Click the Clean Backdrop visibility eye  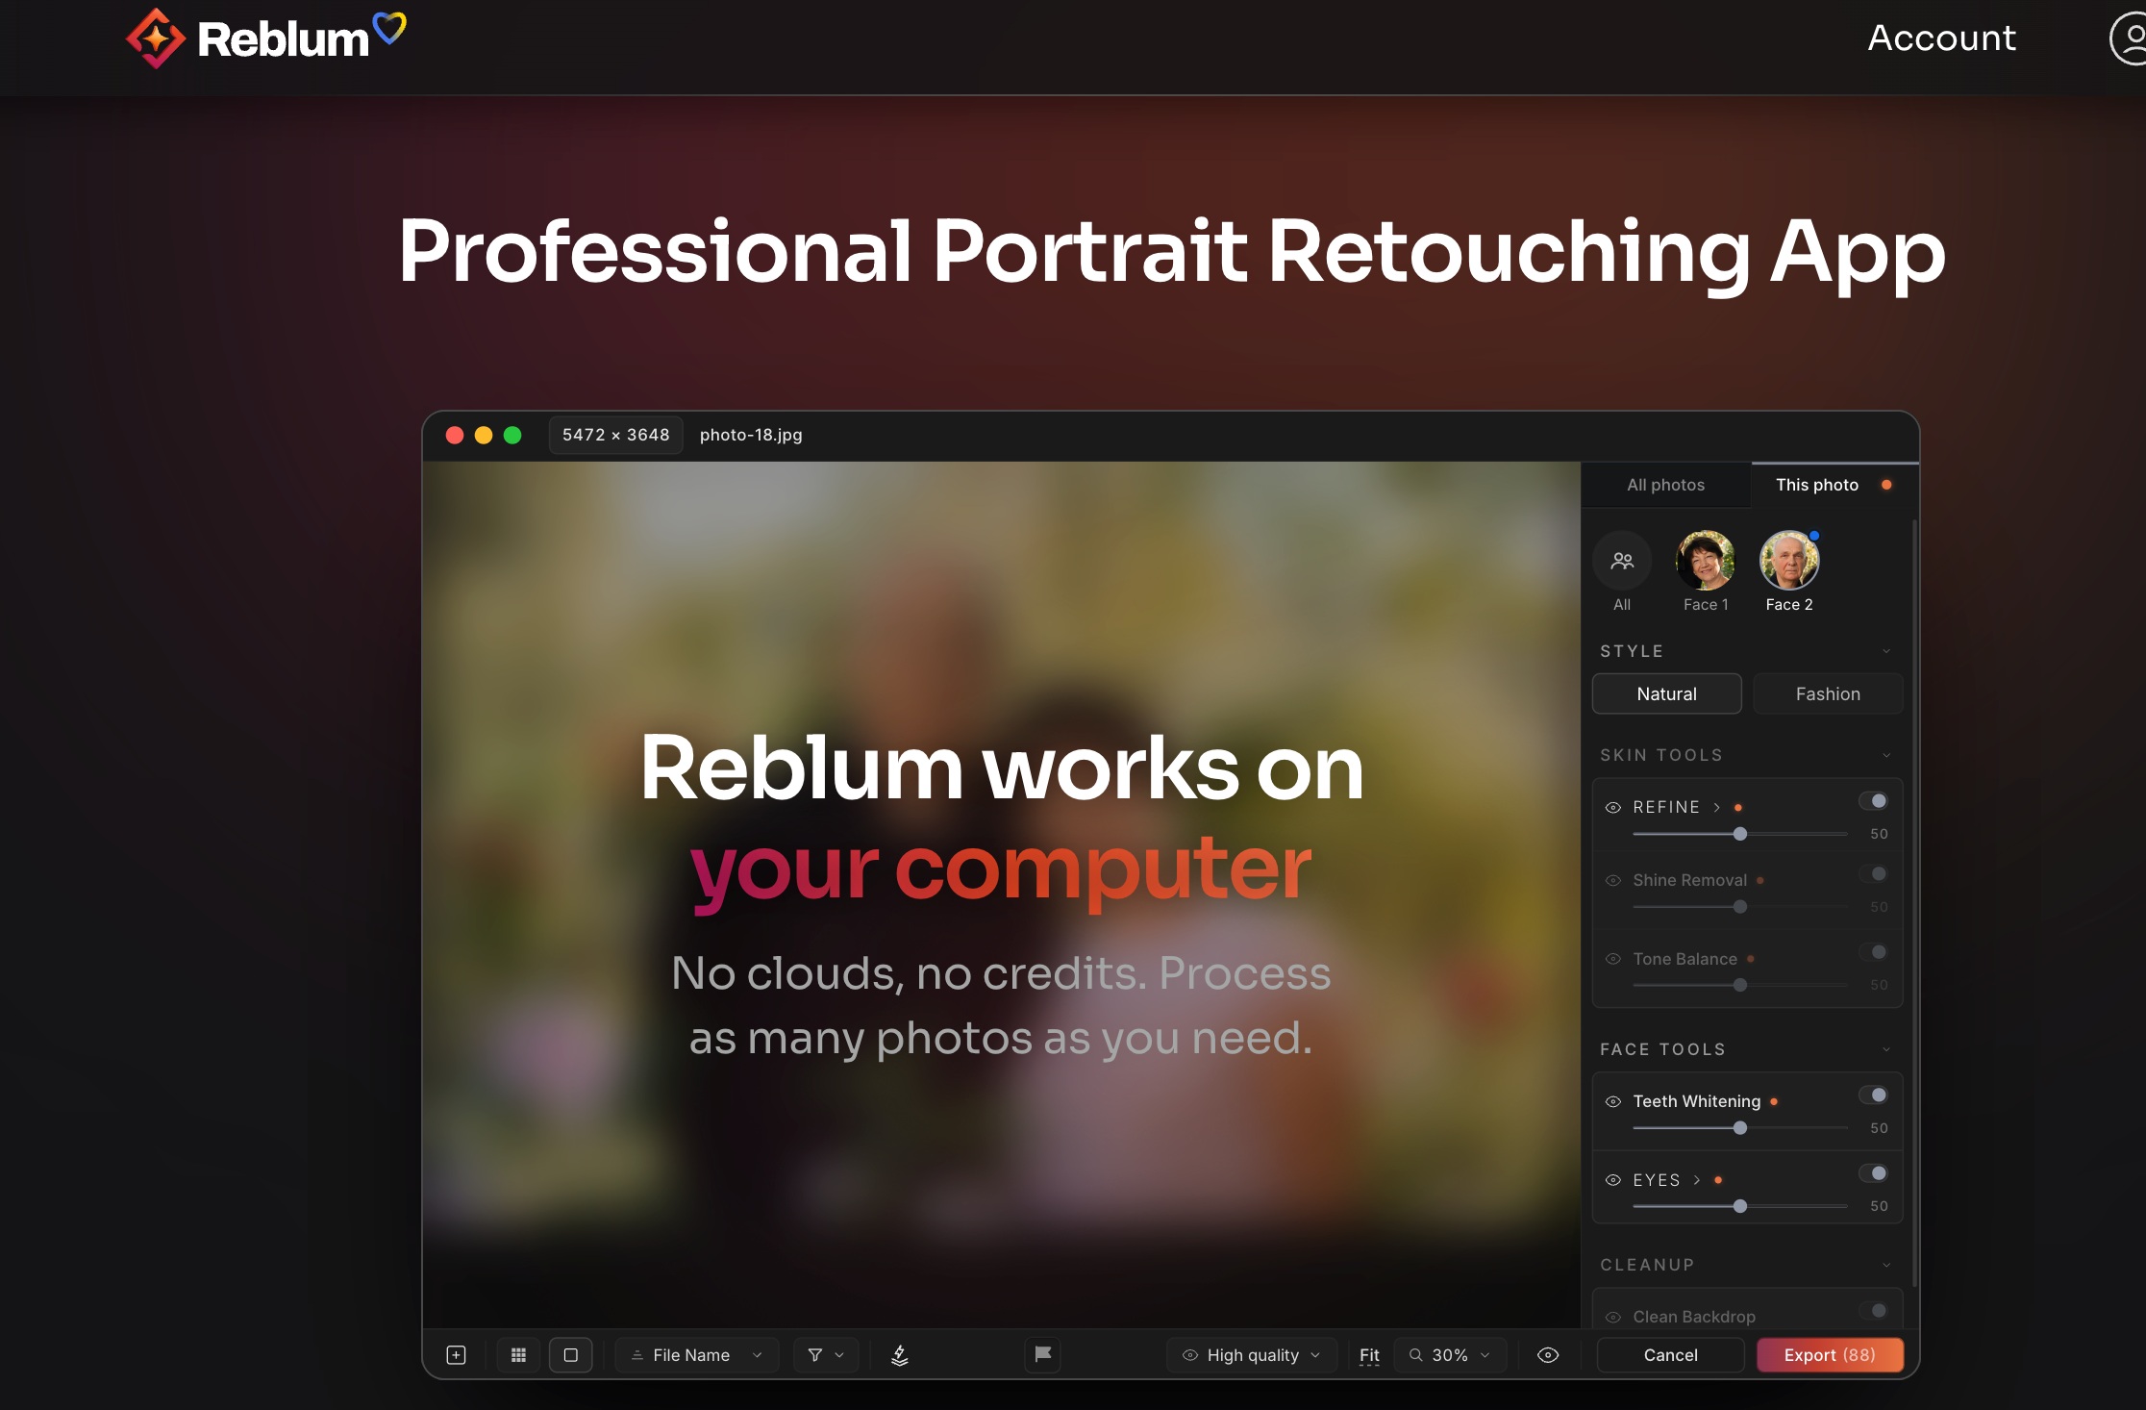click(x=1613, y=1318)
